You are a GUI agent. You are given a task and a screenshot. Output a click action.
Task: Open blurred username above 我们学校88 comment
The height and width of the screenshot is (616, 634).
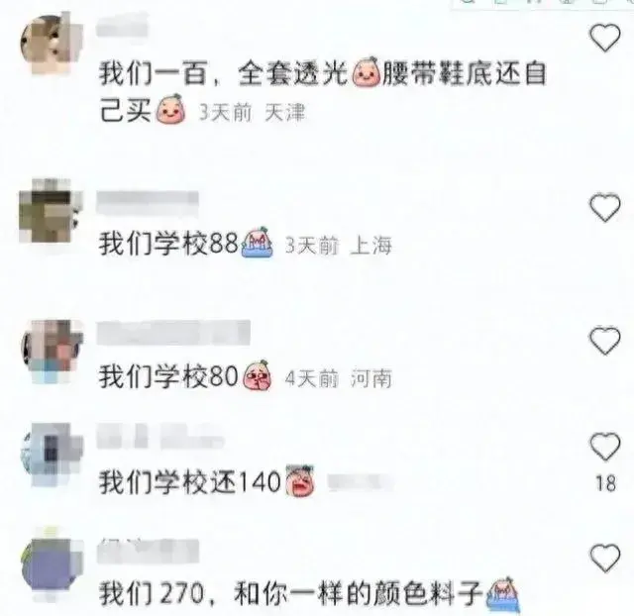[148, 202]
